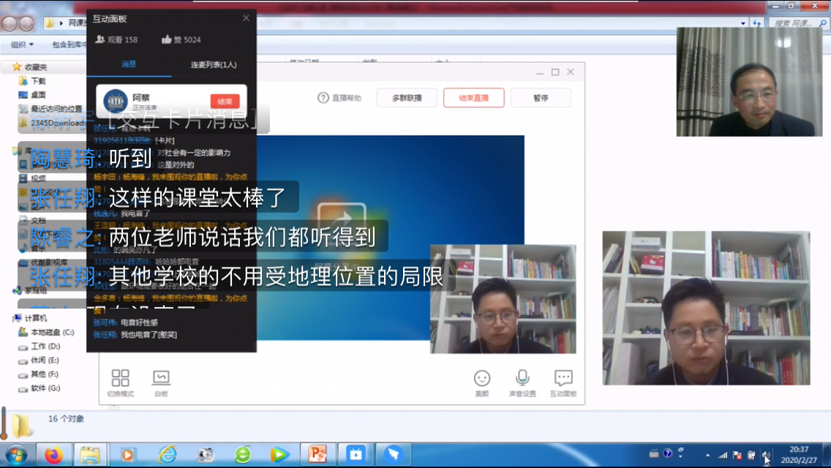Close the 互动面板 interaction panel
The width and height of the screenshot is (831, 468).
246,18
